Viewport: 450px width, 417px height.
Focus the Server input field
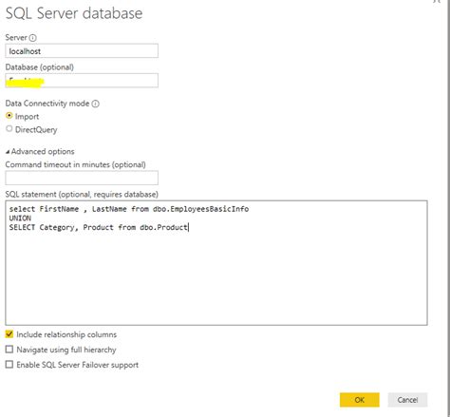(x=82, y=51)
